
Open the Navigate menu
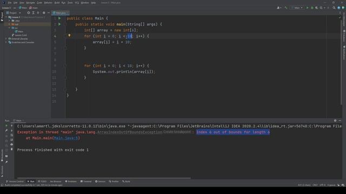tap(30, 3)
